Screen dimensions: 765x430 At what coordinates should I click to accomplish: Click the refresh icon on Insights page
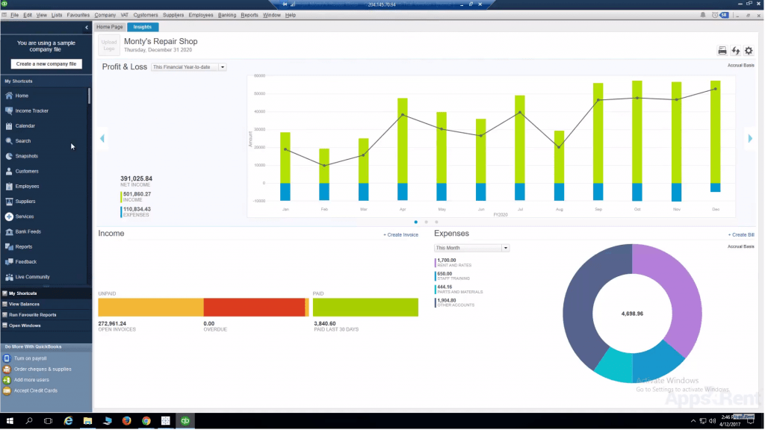(735, 51)
